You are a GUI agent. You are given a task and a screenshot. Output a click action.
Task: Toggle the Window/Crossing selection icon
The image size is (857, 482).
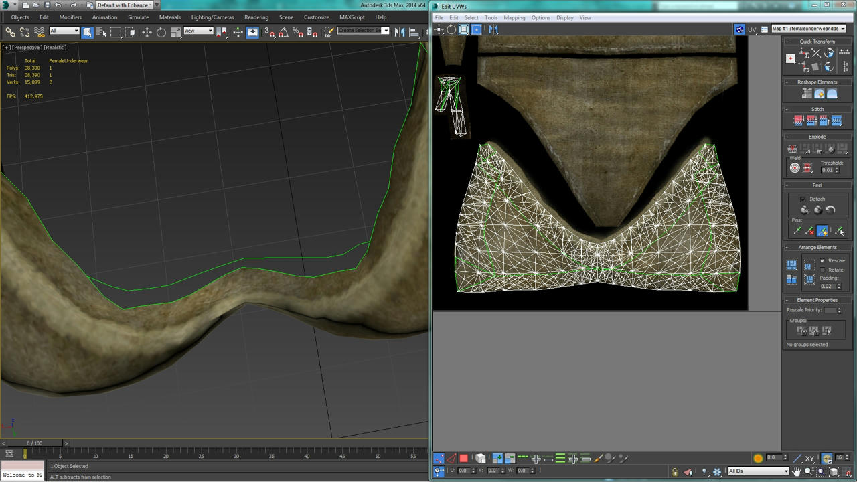click(x=130, y=31)
